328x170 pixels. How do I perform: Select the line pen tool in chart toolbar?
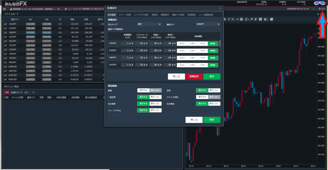pos(246,19)
